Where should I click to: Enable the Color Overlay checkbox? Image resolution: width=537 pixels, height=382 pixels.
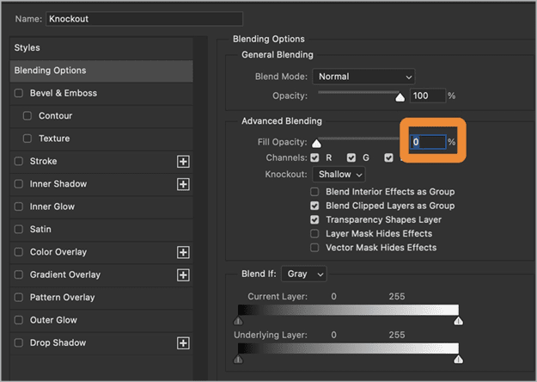tap(19, 252)
